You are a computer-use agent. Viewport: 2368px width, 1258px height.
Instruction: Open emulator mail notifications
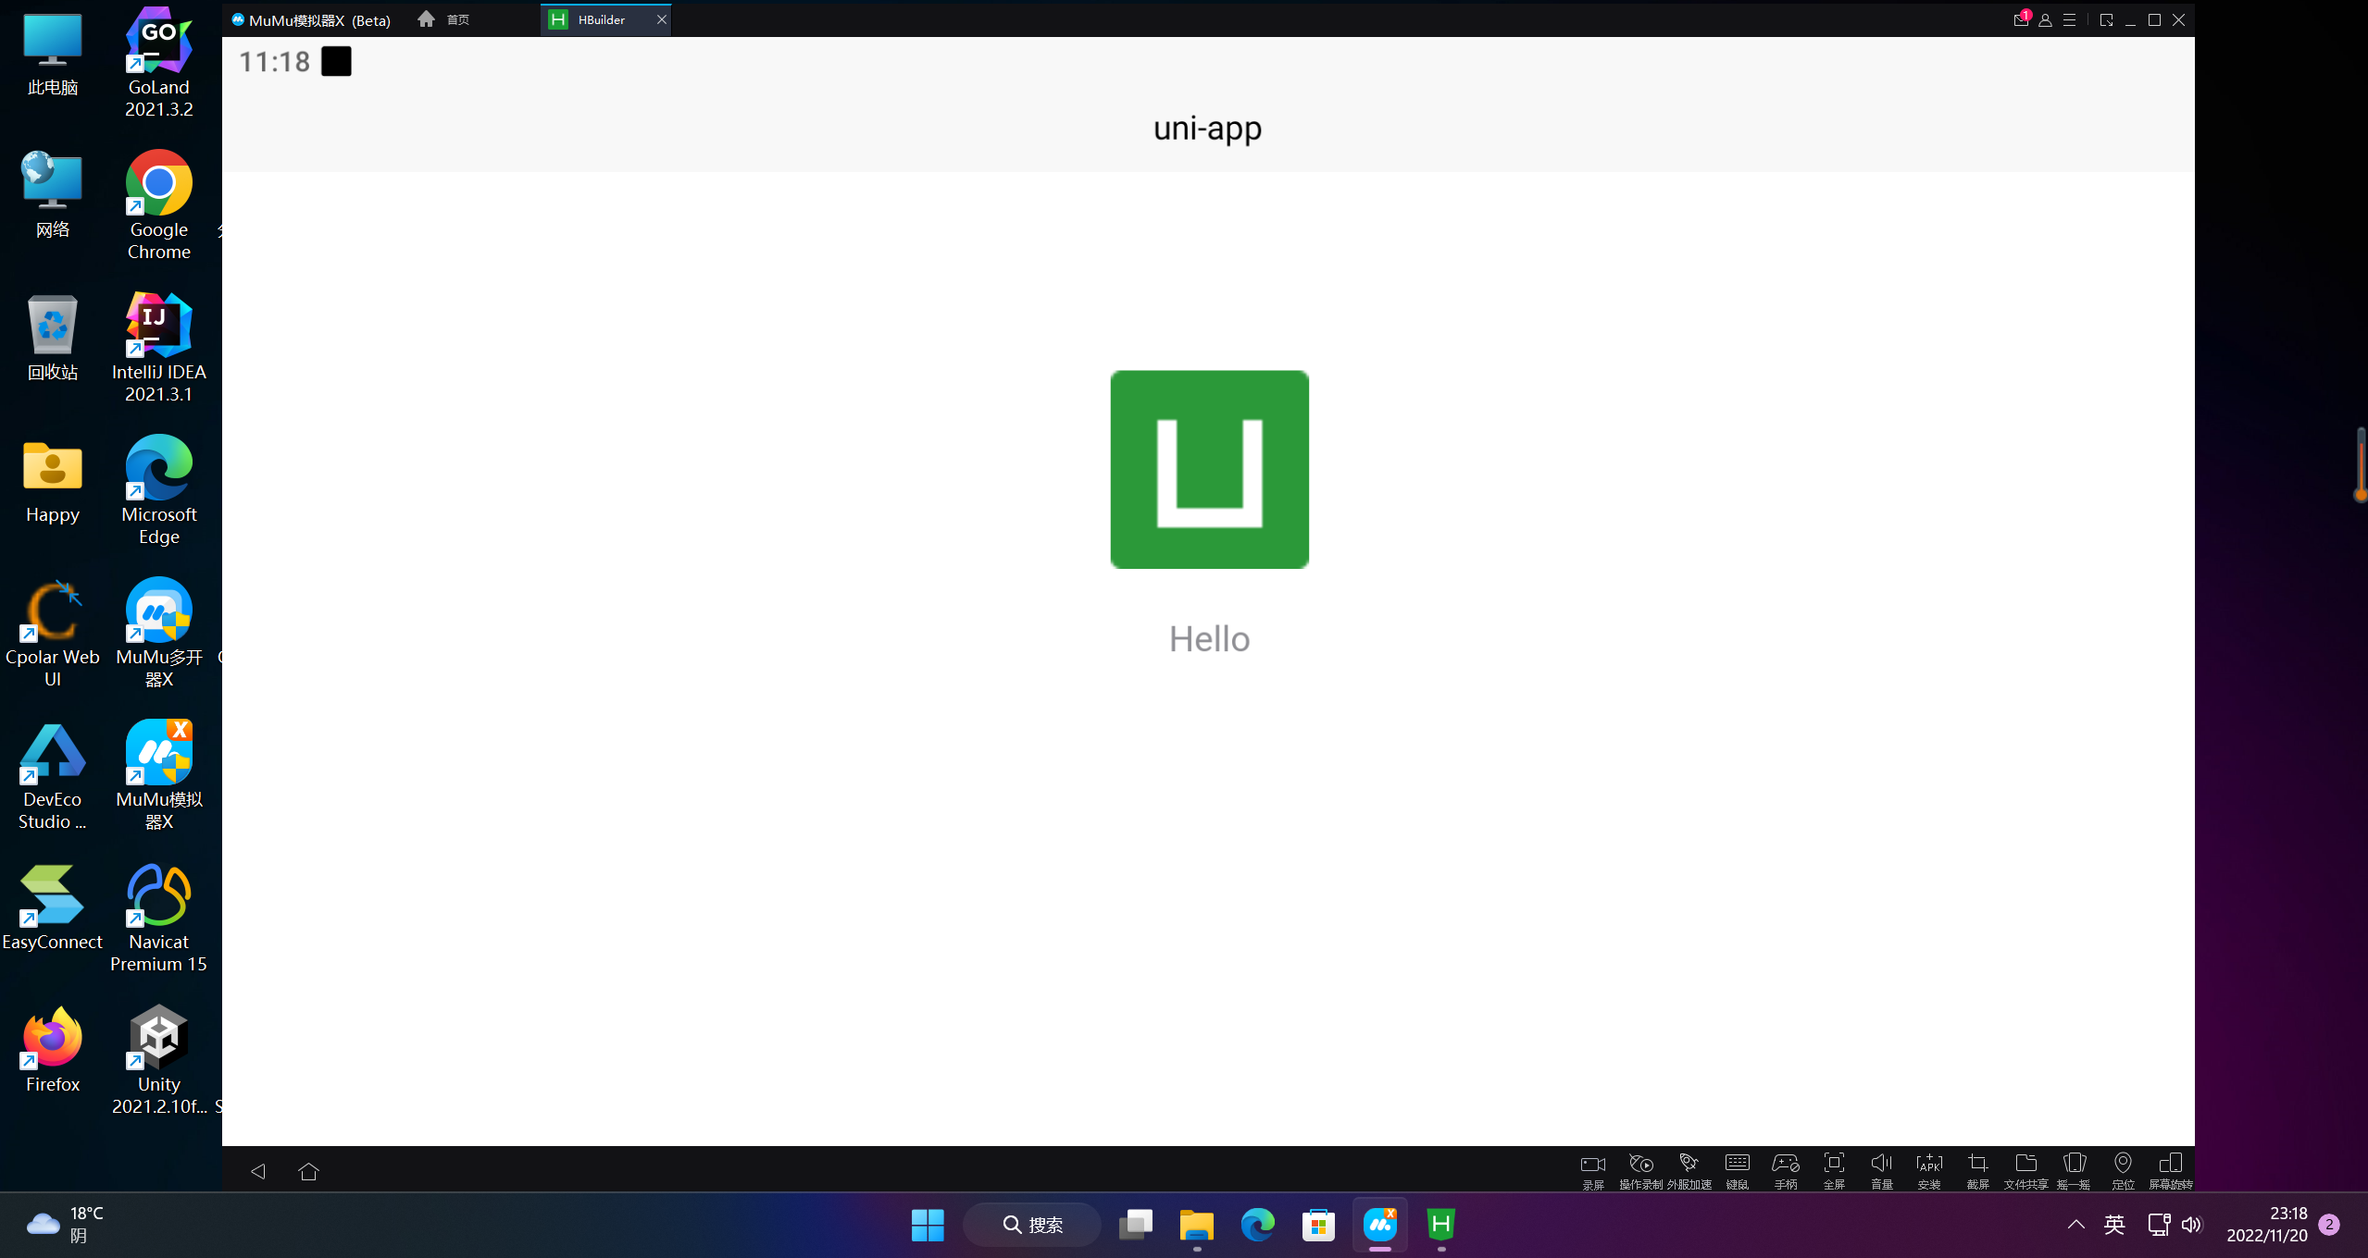tap(2021, 19)
